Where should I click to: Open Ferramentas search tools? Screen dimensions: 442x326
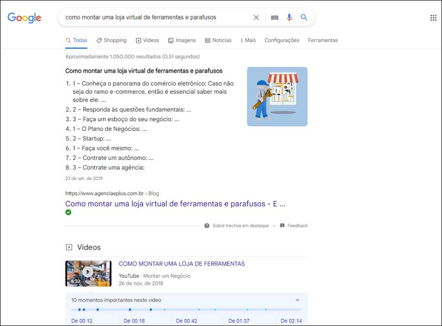click(323, 40)
